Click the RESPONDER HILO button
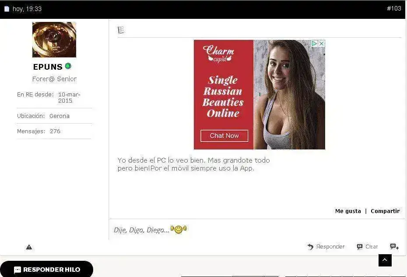 point(47,270)
